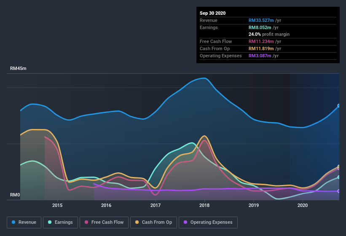Click the RM8.052m Earnings value in tooltip

coord(260,27)
